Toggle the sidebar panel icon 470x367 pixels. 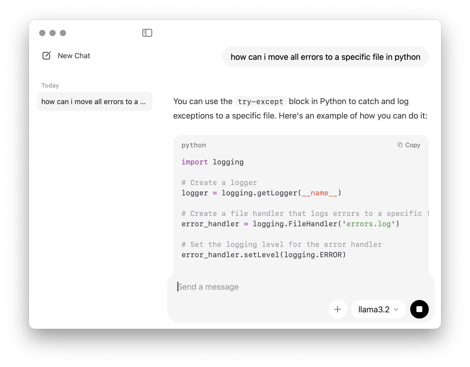point(147,33)
